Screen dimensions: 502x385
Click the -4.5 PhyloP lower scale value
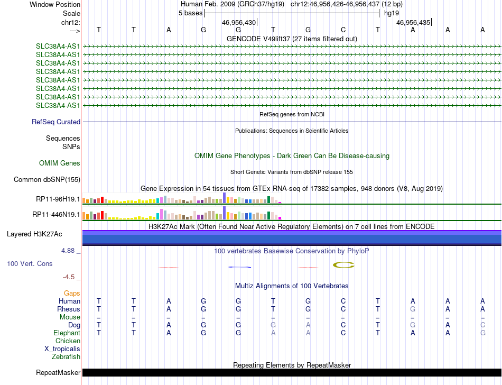pos(69,277)
